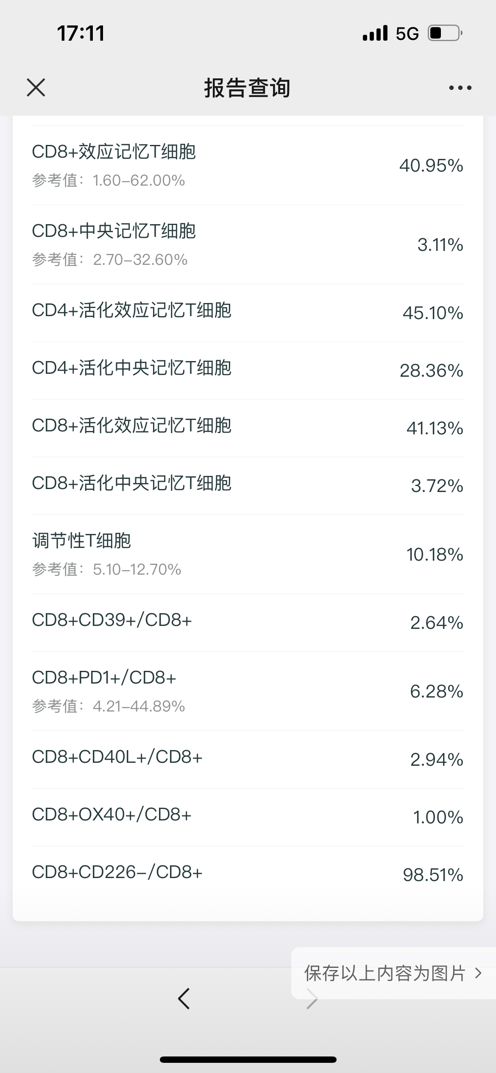Screen dimensions: 496x1073
Task: Select the CD8+中央记忆T细胞 row
Action: [x=248, y=245]
